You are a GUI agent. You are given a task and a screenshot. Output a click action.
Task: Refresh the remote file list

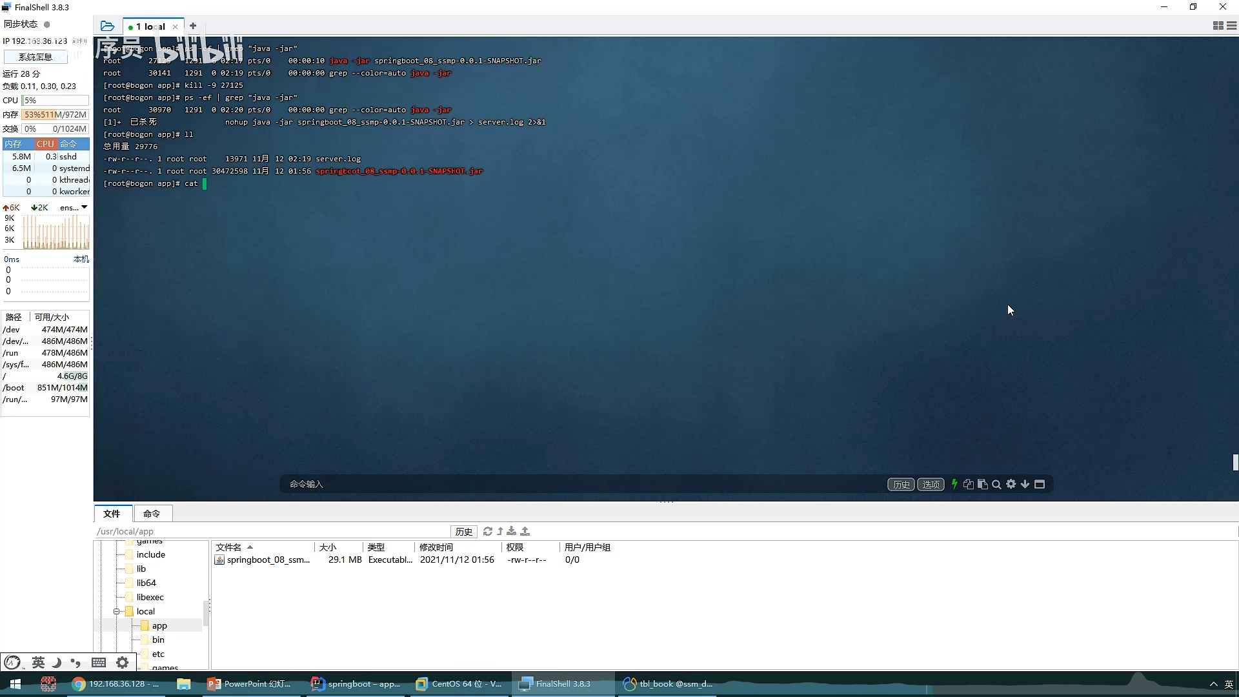(488, 531)
